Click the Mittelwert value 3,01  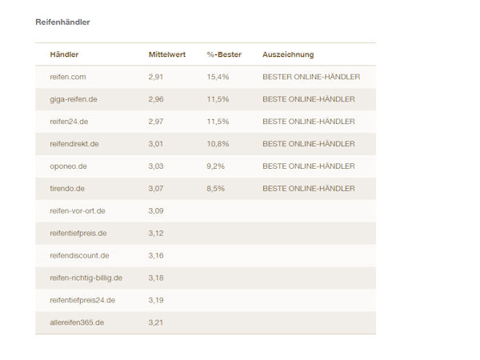tap(156, 144)
